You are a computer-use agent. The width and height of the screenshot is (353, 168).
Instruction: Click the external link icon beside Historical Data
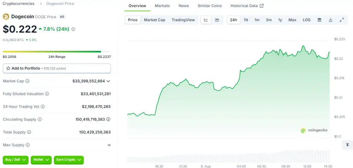(x=262, y=6)
